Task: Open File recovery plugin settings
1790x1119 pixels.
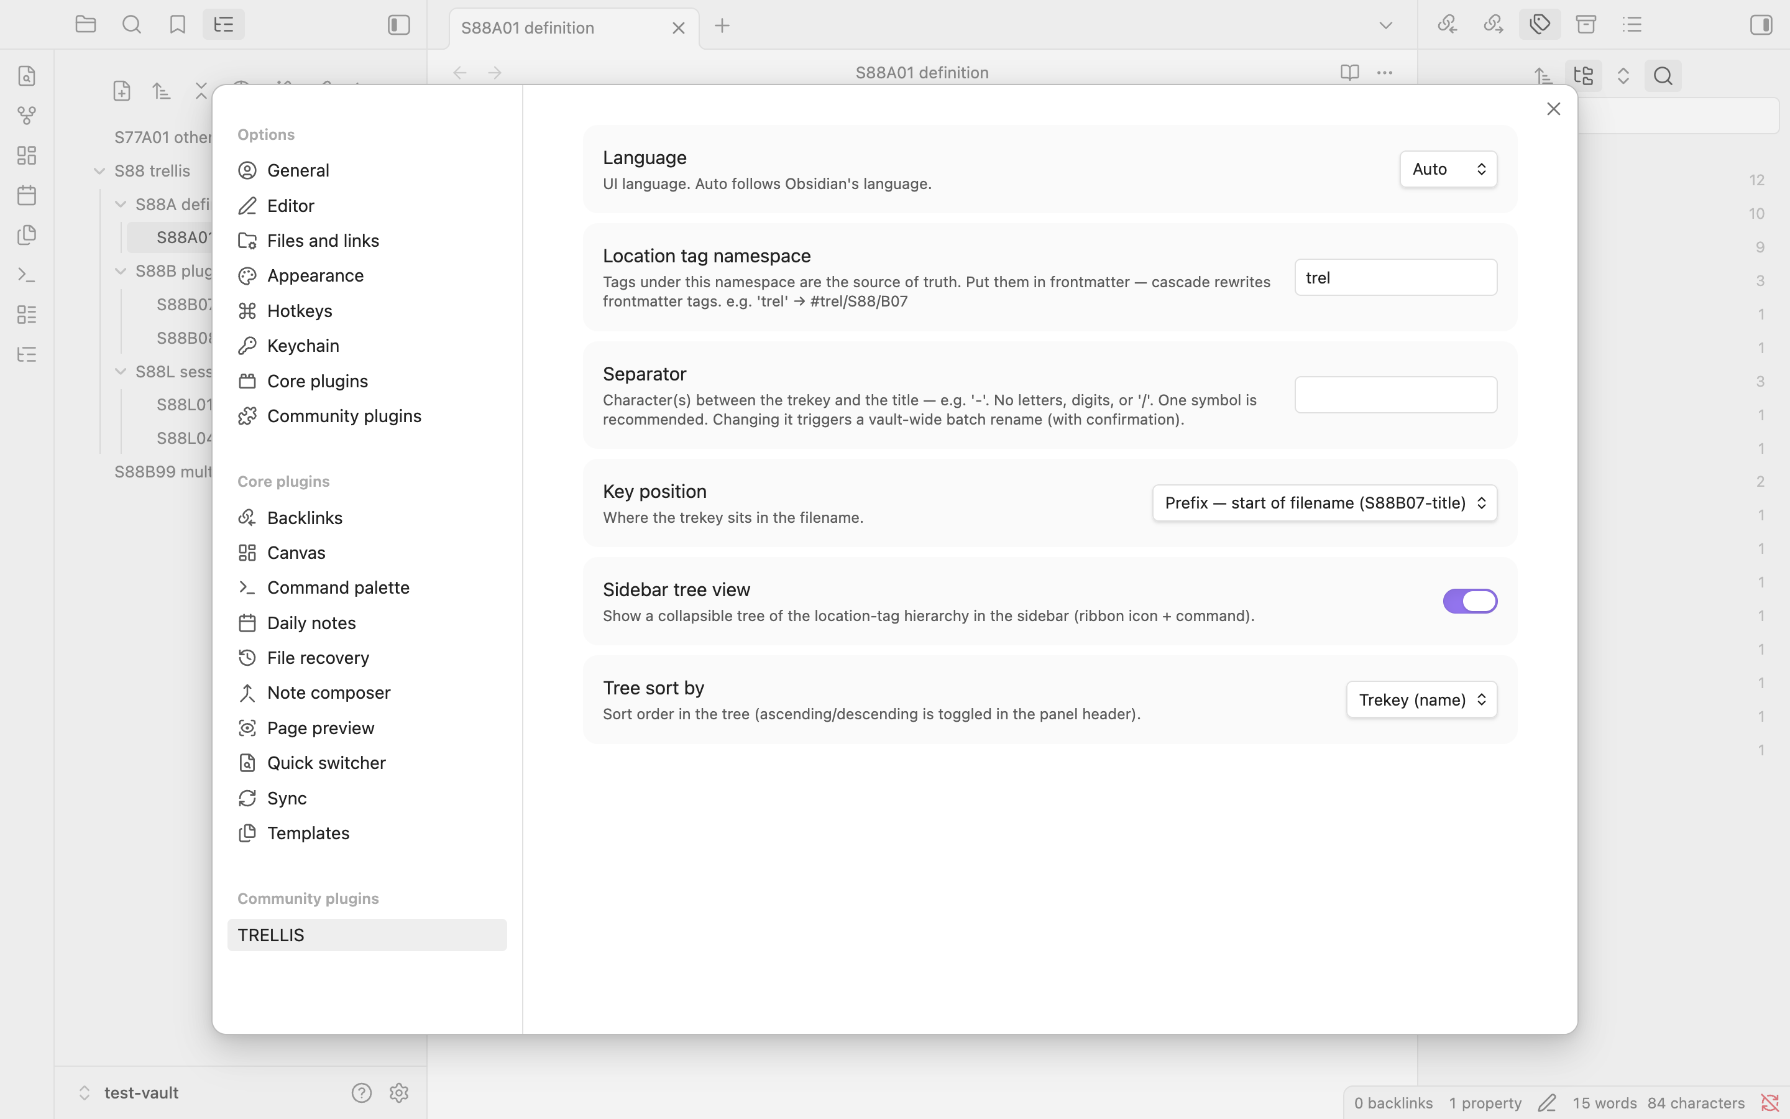Action: tap(367, 658)
